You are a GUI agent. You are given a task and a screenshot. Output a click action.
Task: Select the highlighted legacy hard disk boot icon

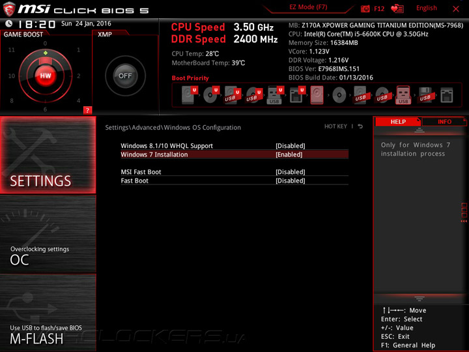tap(317, 95)
